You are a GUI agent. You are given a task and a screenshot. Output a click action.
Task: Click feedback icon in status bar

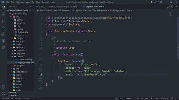point(172,98)
